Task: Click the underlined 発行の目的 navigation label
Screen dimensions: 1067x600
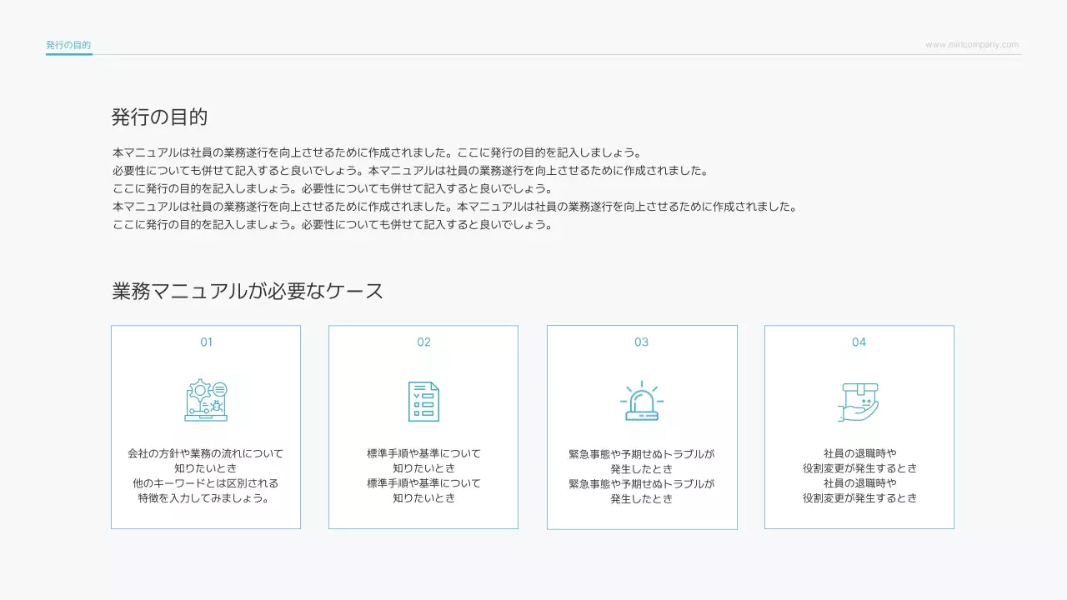Action: coord(68,44)
